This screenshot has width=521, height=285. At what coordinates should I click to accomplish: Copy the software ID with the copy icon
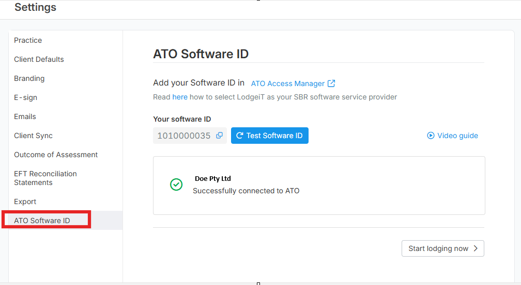click(x=219, y=136)
